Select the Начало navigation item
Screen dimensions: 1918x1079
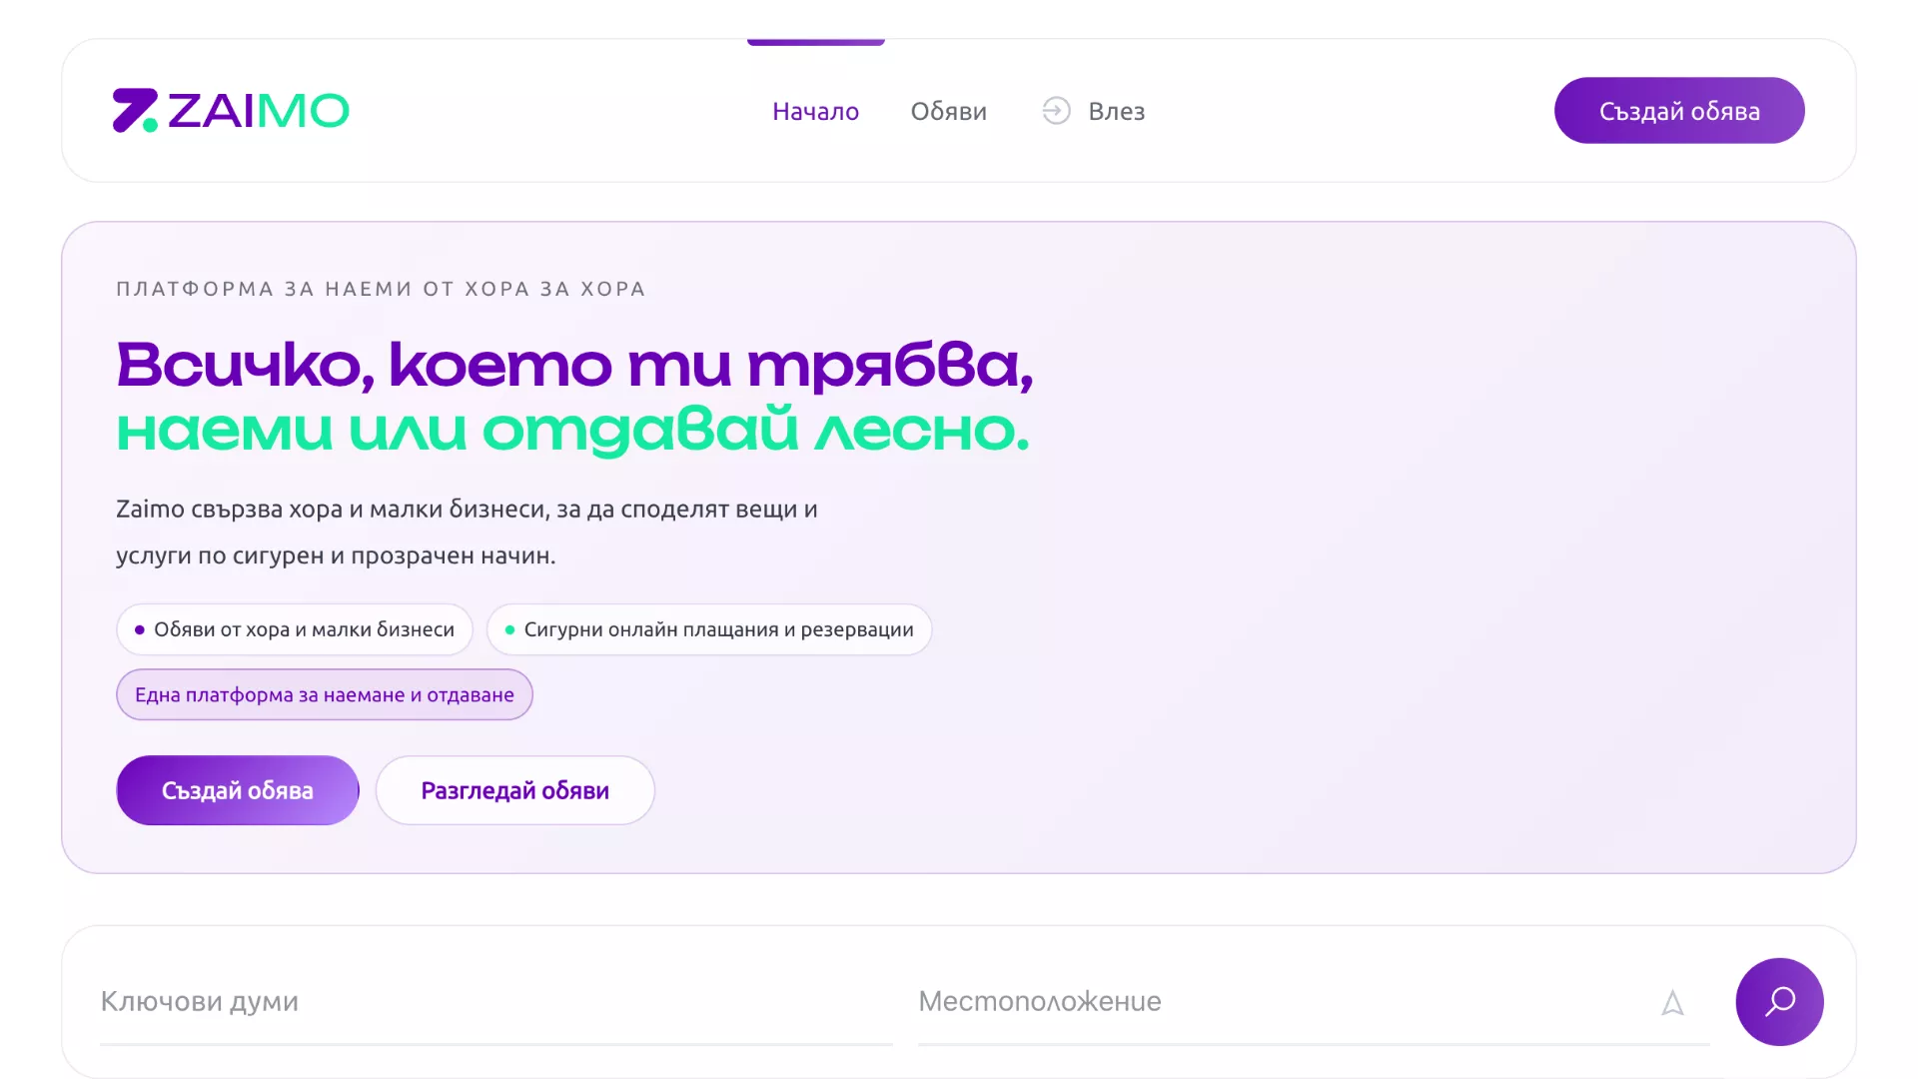pos(815,111)
